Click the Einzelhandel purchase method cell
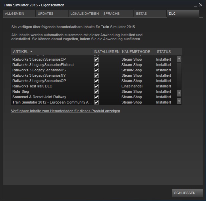This screenshot has width=206, height=201. coord(132,86)
